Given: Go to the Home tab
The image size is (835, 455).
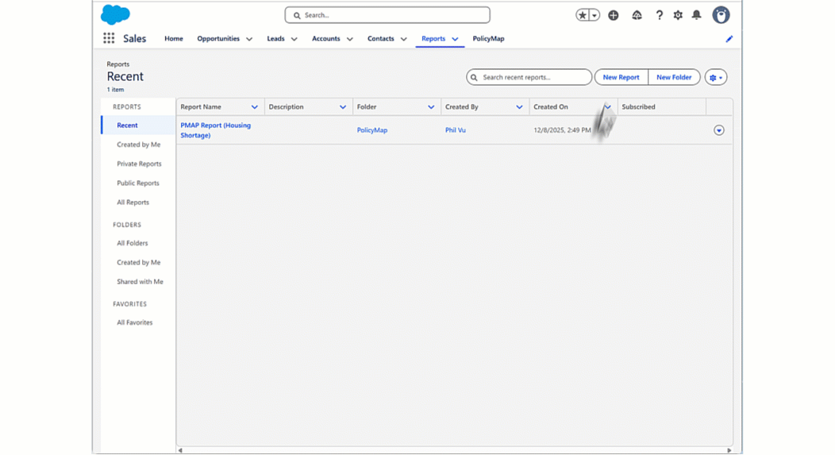Looking at the screenshot, I should (x=174, y=38).
